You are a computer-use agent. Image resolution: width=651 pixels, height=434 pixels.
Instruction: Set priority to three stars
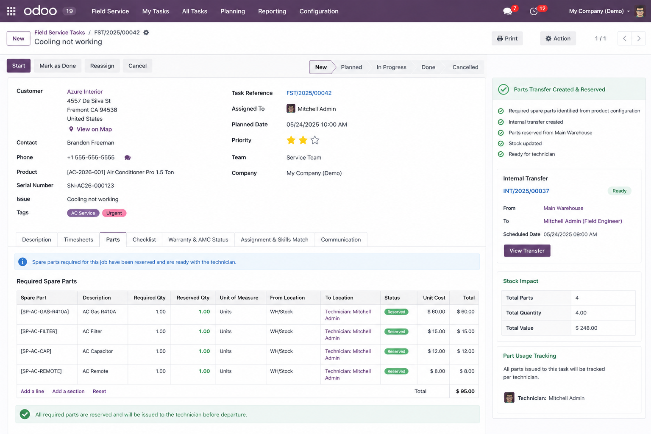point(315,140)
